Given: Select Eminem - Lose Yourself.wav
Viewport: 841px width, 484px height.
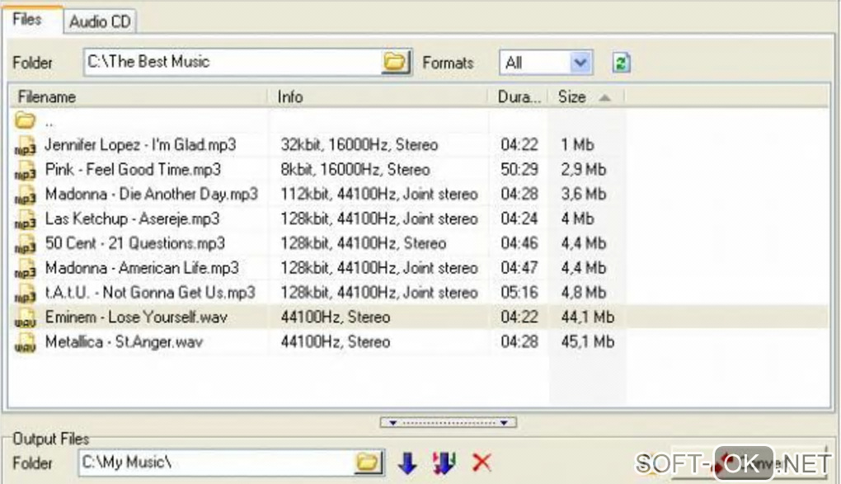Looking at the screenshot, I should pos(136,317).
